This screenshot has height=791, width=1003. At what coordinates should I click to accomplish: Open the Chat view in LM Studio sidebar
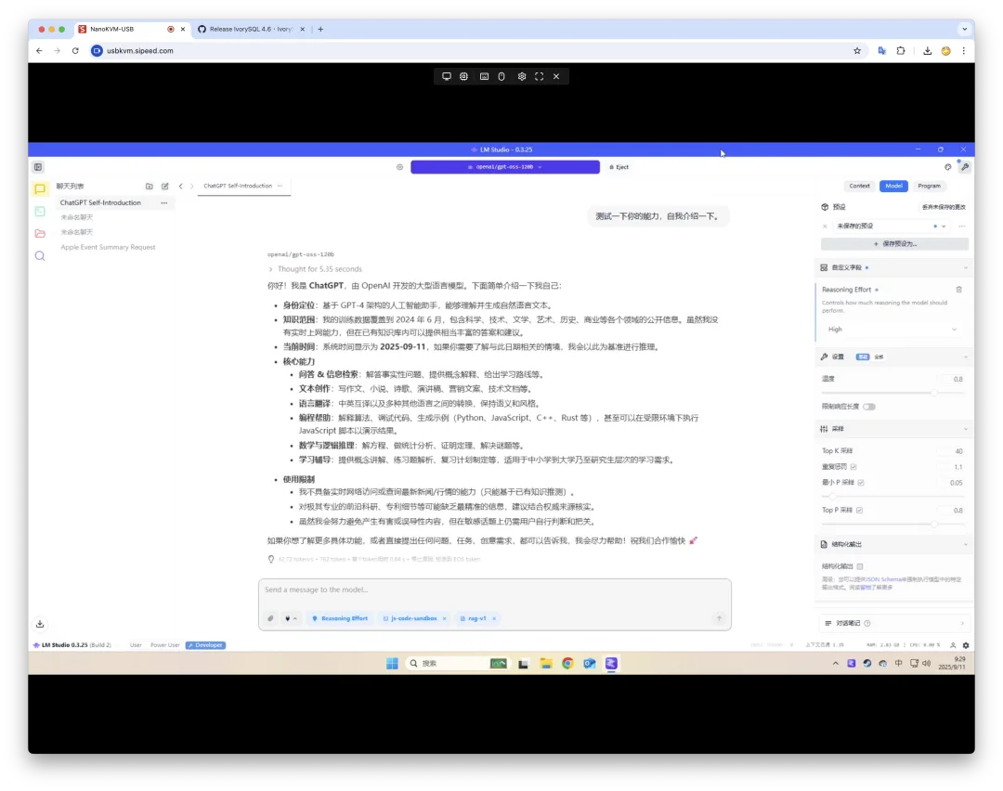pos(40,188)
